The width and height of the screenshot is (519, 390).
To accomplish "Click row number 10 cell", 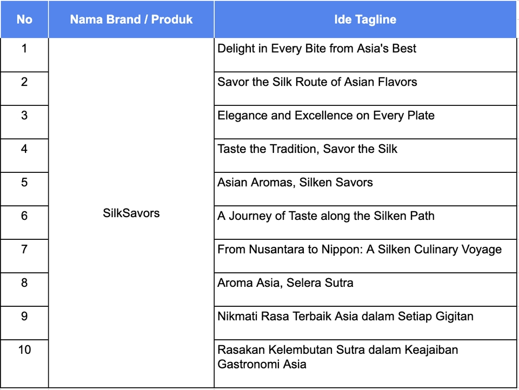I will [24, 350].
